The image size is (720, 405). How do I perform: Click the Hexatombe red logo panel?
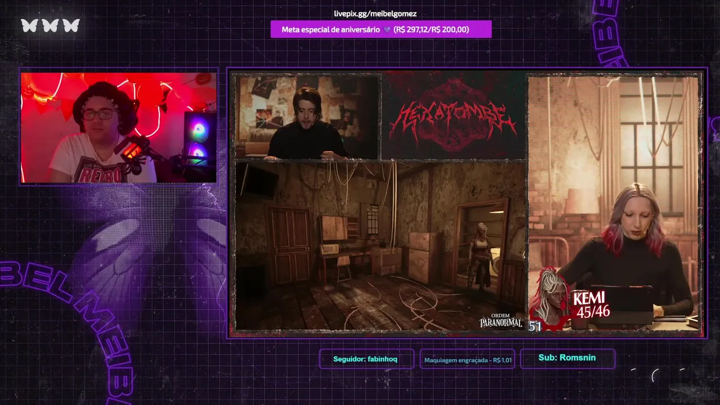coord(454,116)
